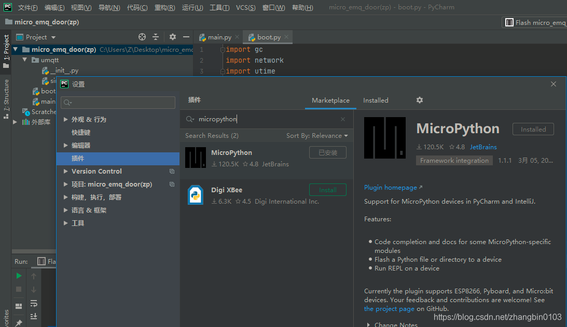This screenshot has height=327, width=567.
Task: Click the locate/scroll-from-source target icon in Project panel
Action: [142, 37]
